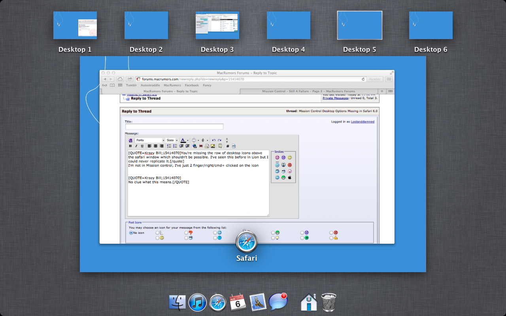This screenshot has width=506, height=316.
Task: Toggle bold formatting in message editor
Action: [x=130, y=146]
